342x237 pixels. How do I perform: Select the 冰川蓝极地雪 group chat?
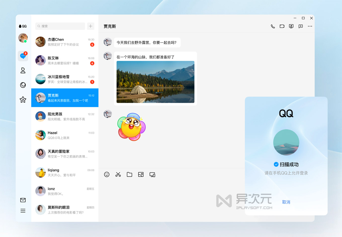(65, 79)
